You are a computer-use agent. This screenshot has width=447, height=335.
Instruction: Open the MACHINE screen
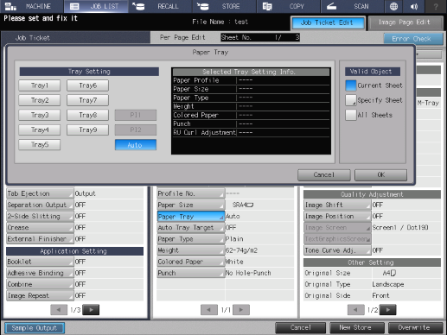31,6
